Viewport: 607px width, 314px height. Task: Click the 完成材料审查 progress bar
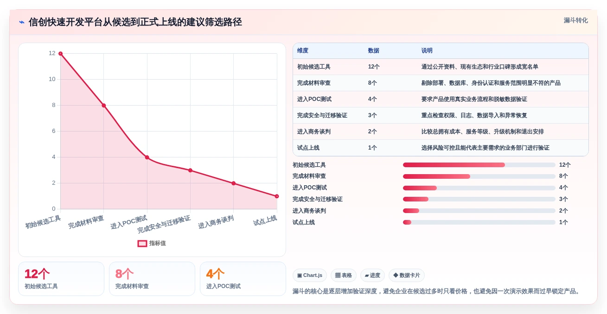(x=479, y=176)
